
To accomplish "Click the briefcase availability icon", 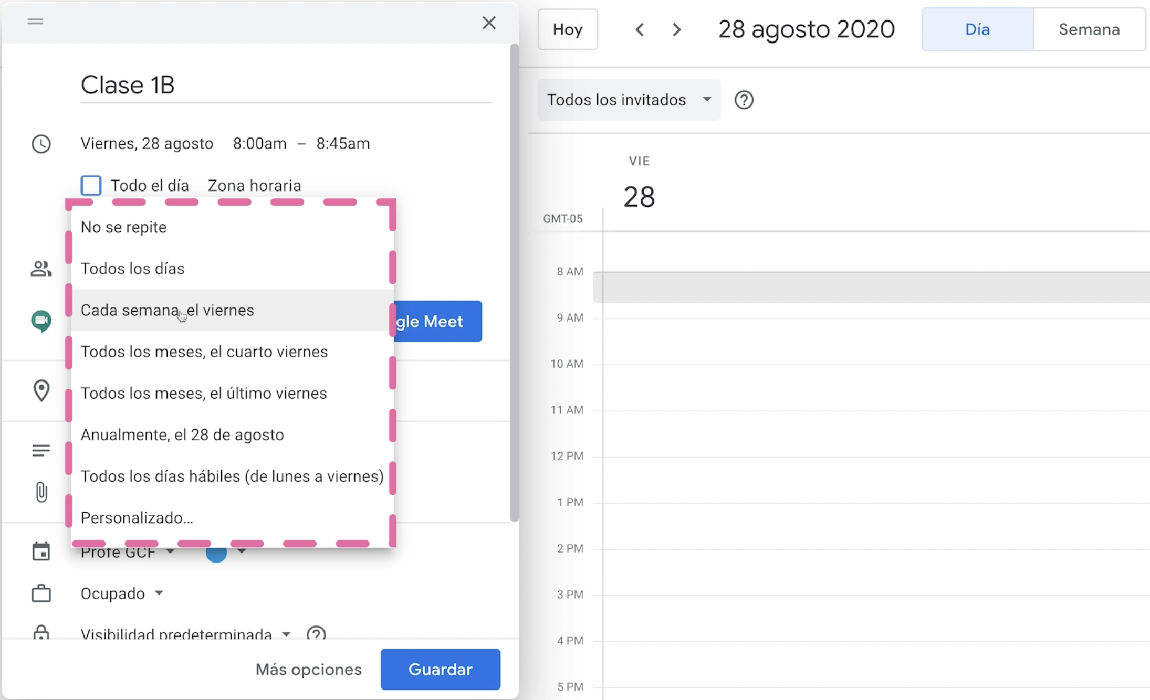I will (41, 593).
